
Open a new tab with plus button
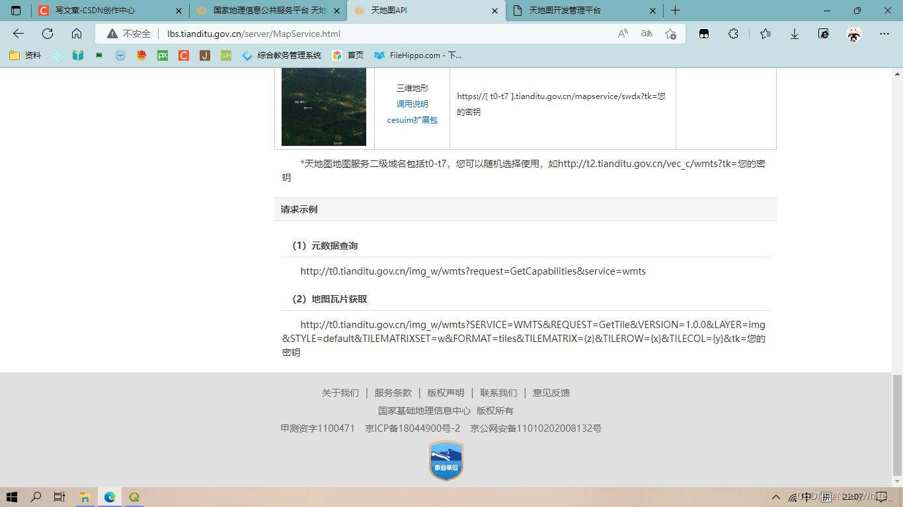click(675, 11)
